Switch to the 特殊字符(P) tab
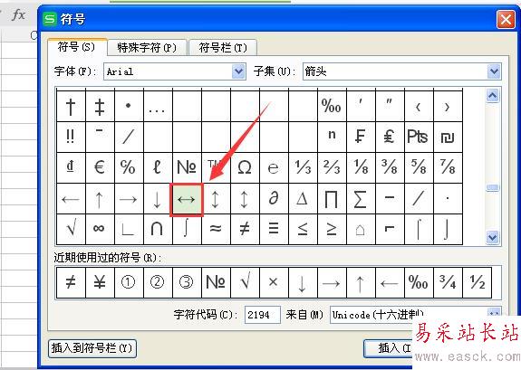Image resolution: width=521 pixels, height=370 pixels. click(147, 48)
